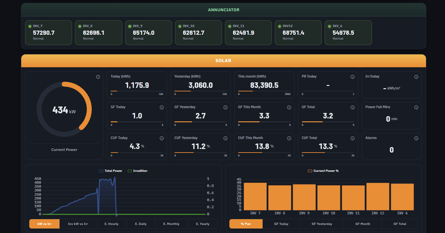Open the INV_8 annunciator card
The height and width of the screenshot is (233, 445).
click(x=98, y=33)
